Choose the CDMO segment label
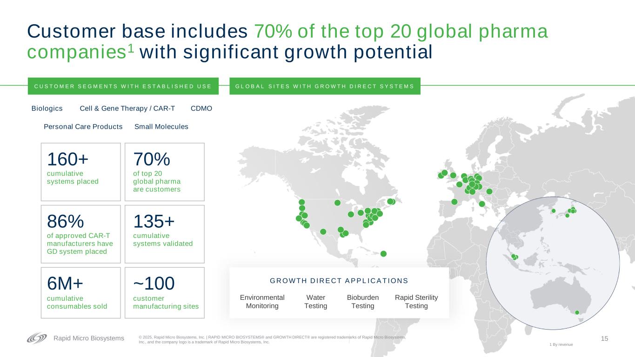The height and width of the screenshot is (357, 635). pos(201,108)
